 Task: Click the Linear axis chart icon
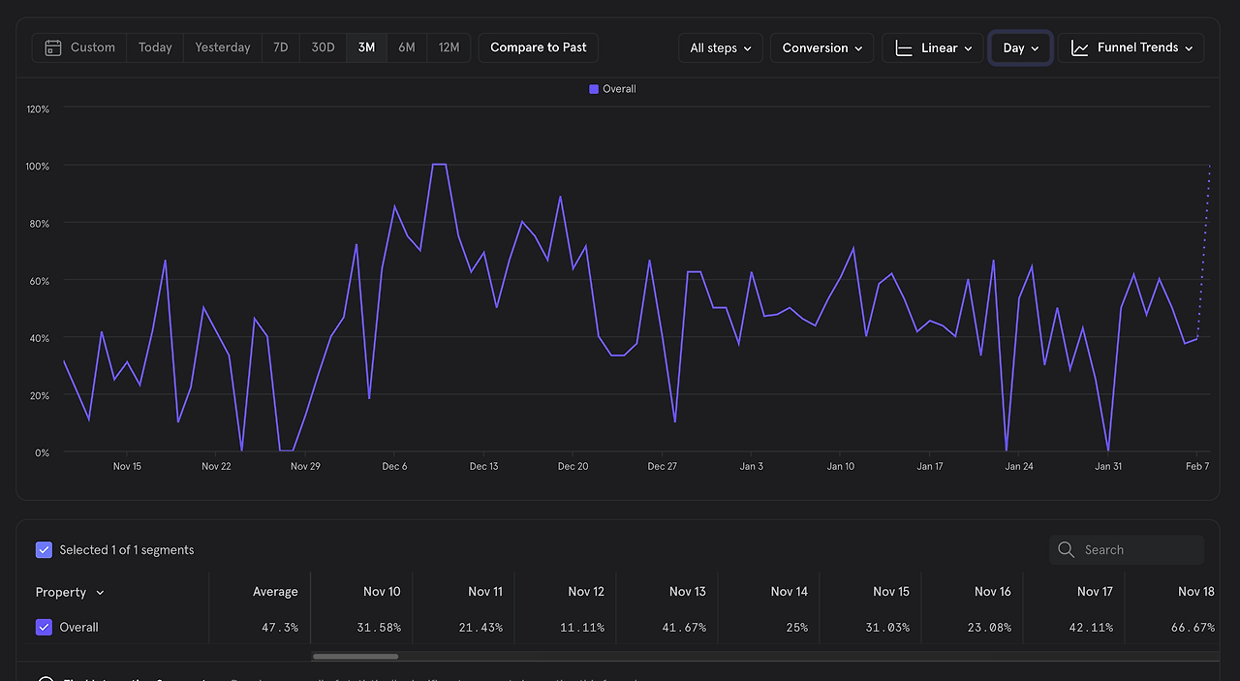pyautogui.click(x=904, y=47)
